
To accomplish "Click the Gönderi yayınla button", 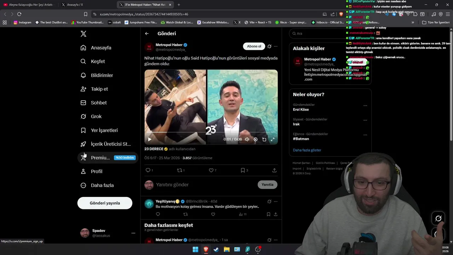I will pyautogui.click(x=105, y=203).
